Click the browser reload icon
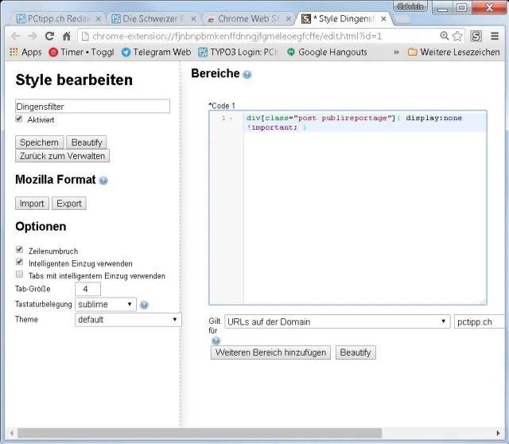 [x=49, y=36]
